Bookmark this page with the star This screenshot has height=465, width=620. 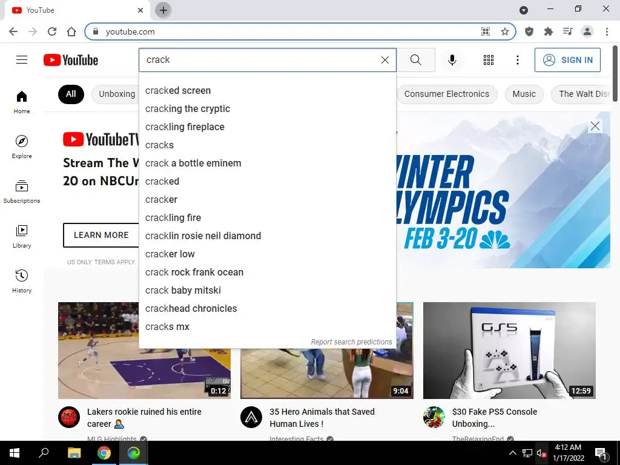tap(504, 31)
